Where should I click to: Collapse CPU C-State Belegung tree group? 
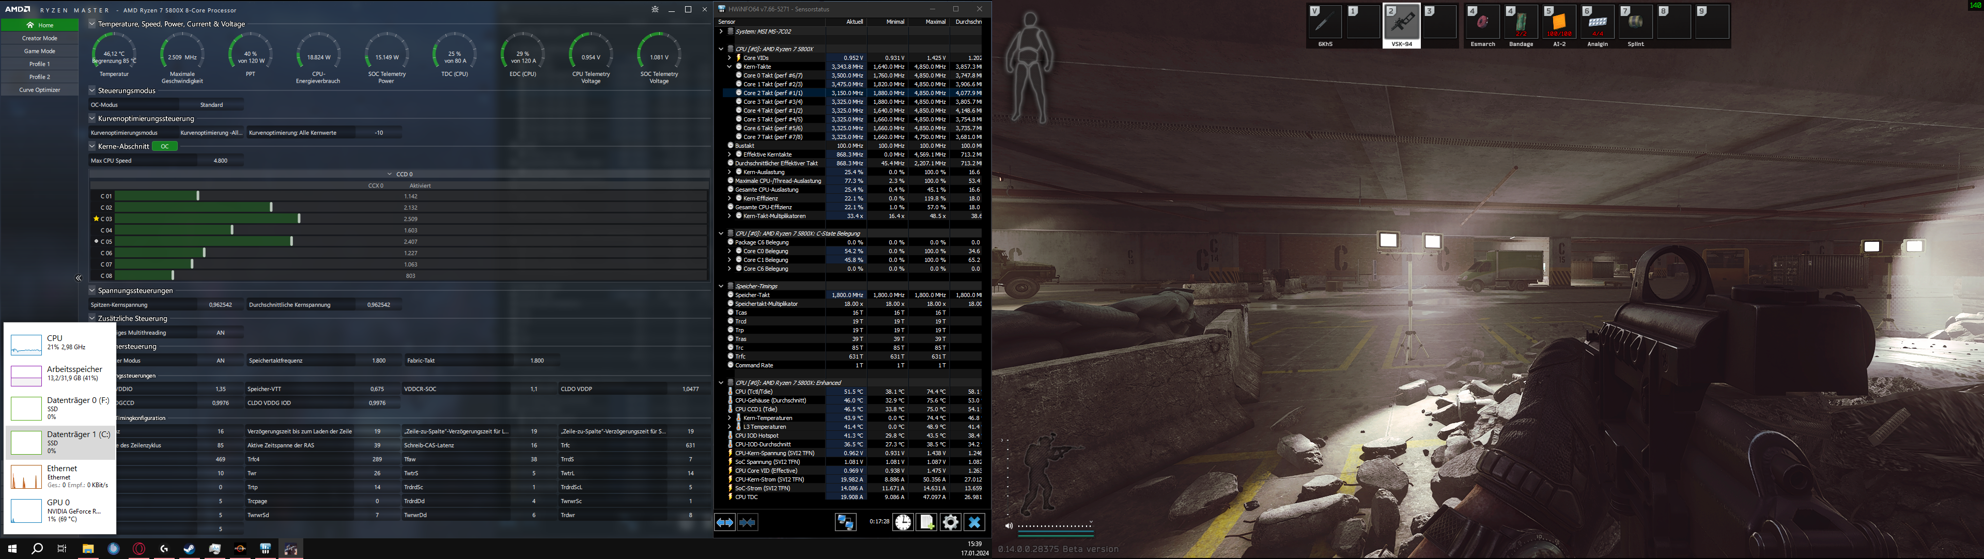[x=721, y=234]
